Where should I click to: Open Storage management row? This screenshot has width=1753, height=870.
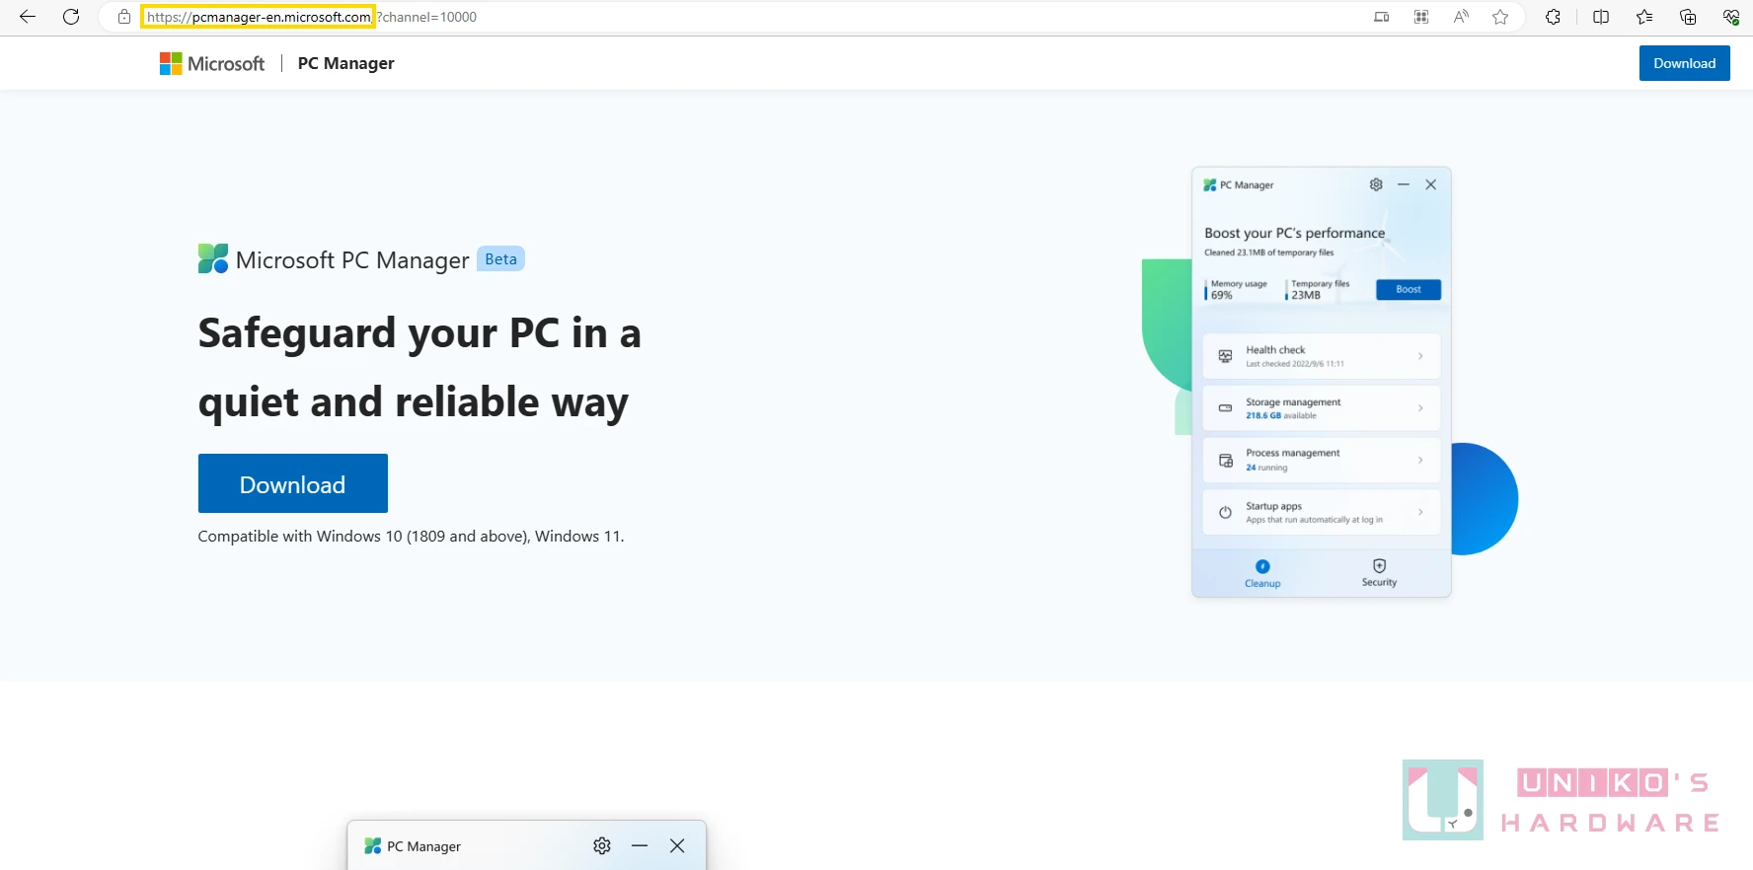pos(1322,408)
